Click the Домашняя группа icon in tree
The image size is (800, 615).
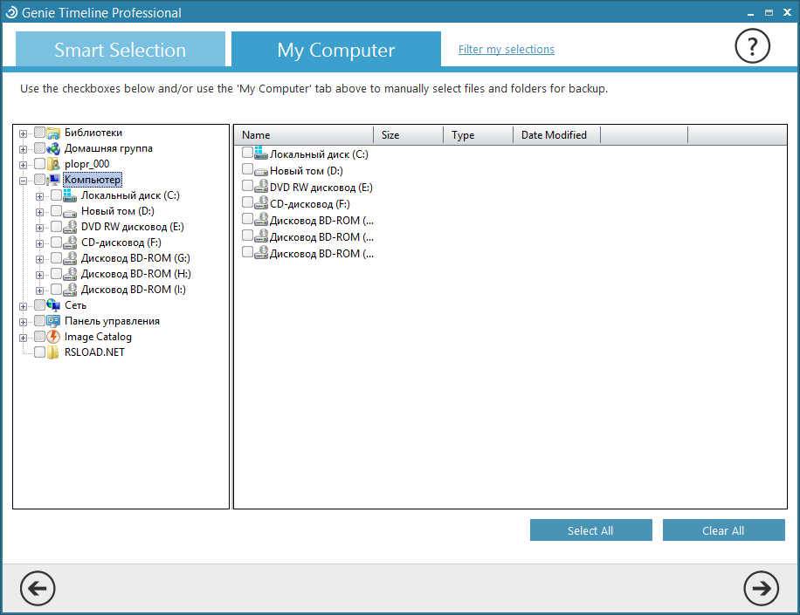(53, 149)
